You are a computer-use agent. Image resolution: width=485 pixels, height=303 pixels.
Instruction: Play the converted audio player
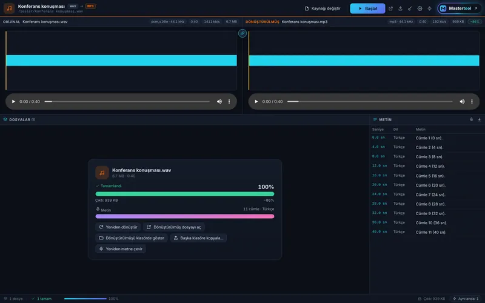[256, 101]
